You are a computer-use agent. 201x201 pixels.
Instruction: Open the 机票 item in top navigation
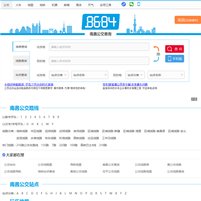pos(55,5)
